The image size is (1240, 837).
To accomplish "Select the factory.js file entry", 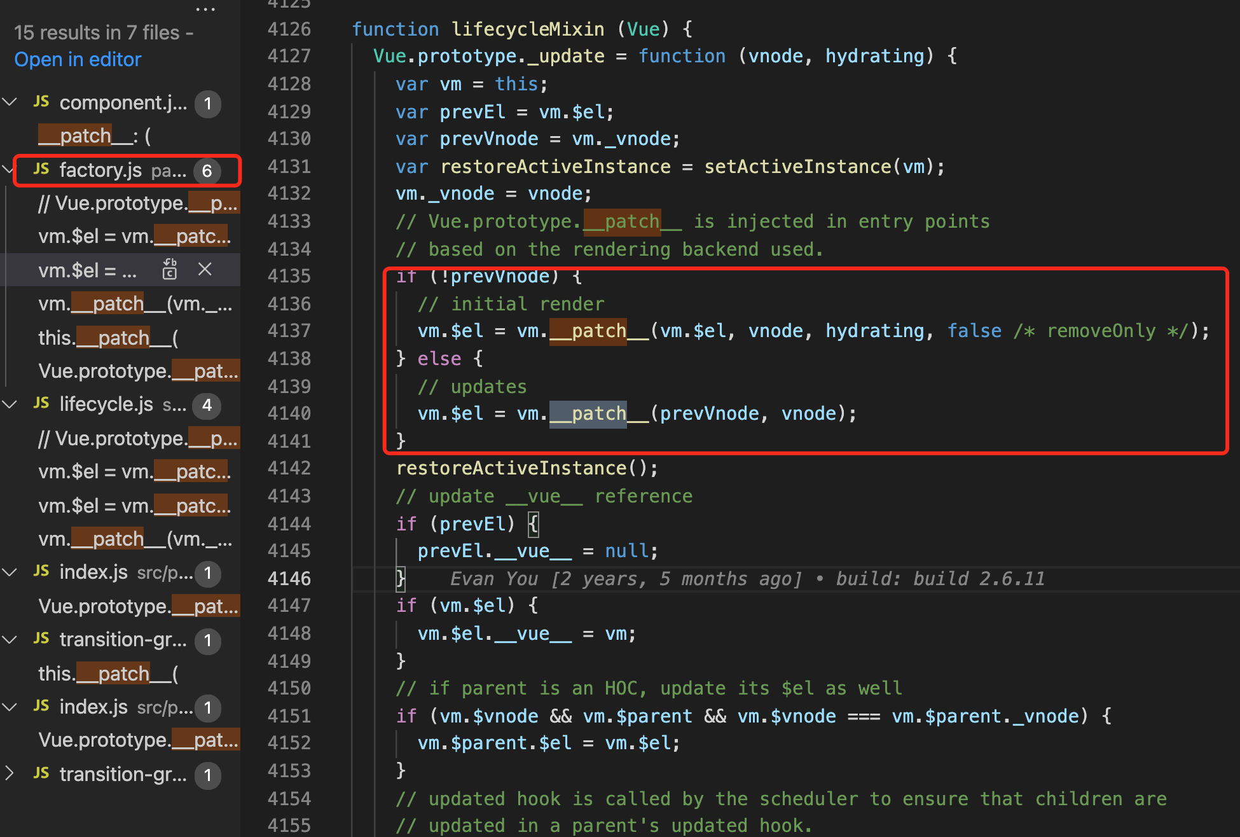I will coord(102,170).
